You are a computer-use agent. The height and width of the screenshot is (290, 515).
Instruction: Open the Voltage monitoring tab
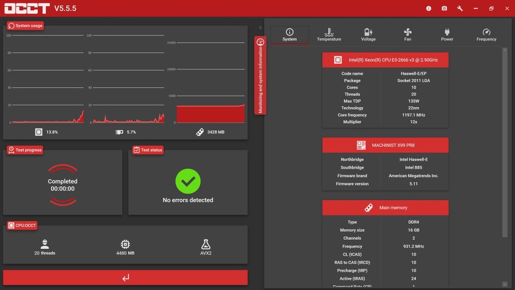pyautogui.click(x=368, y=35)
